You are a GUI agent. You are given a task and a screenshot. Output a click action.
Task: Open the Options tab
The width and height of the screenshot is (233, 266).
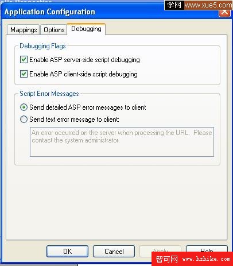[54, 30]
